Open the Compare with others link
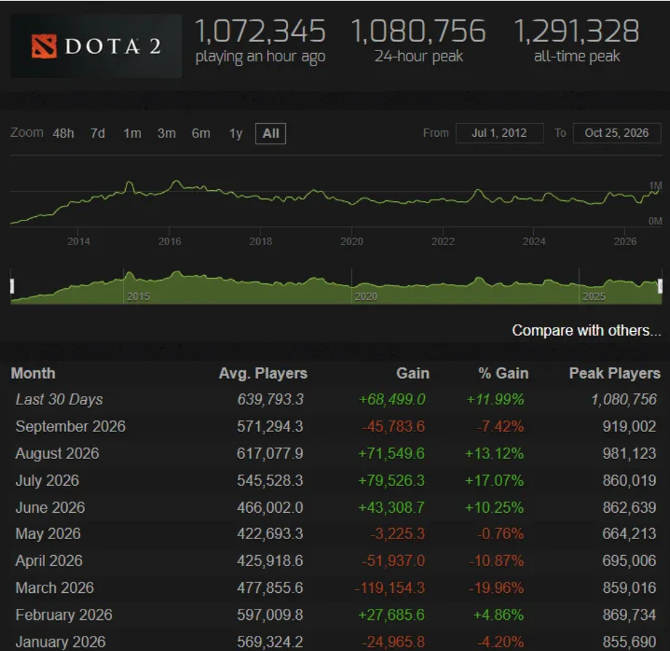 (586, 330)
